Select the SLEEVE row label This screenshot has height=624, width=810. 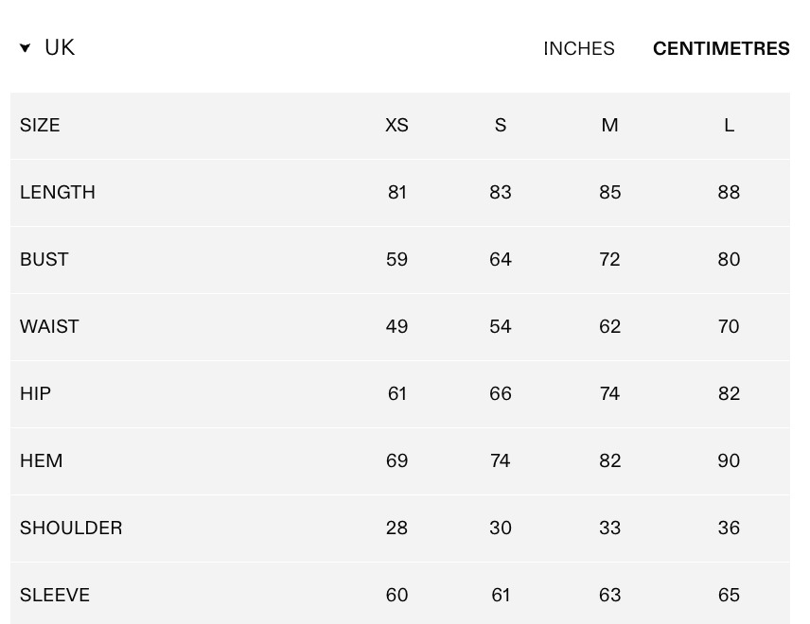point(55,595)
